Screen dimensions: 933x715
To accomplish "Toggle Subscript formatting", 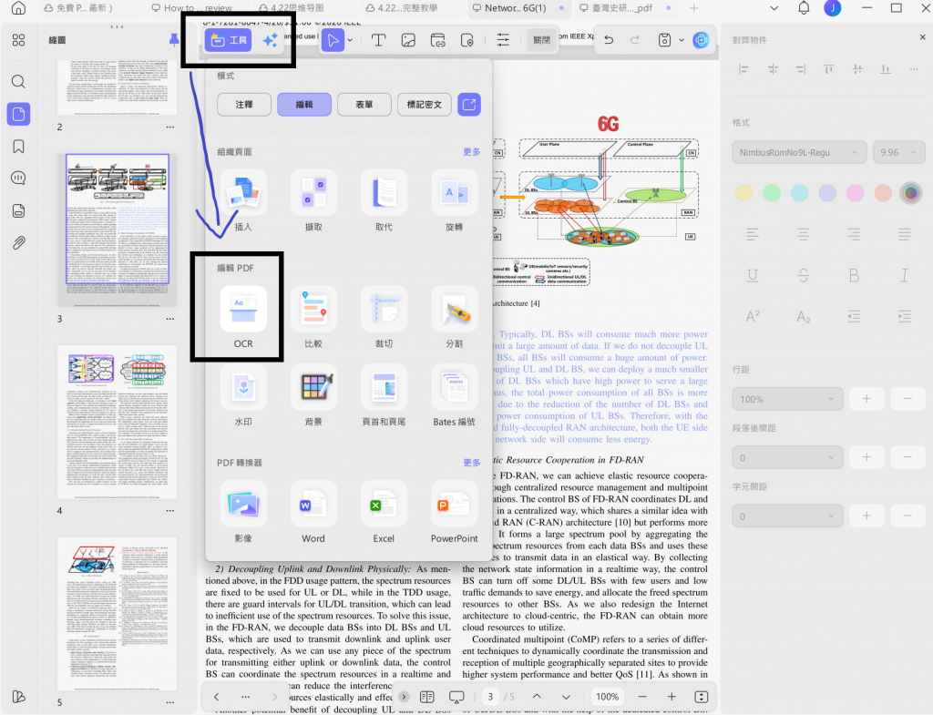I will tap(804, 316).
